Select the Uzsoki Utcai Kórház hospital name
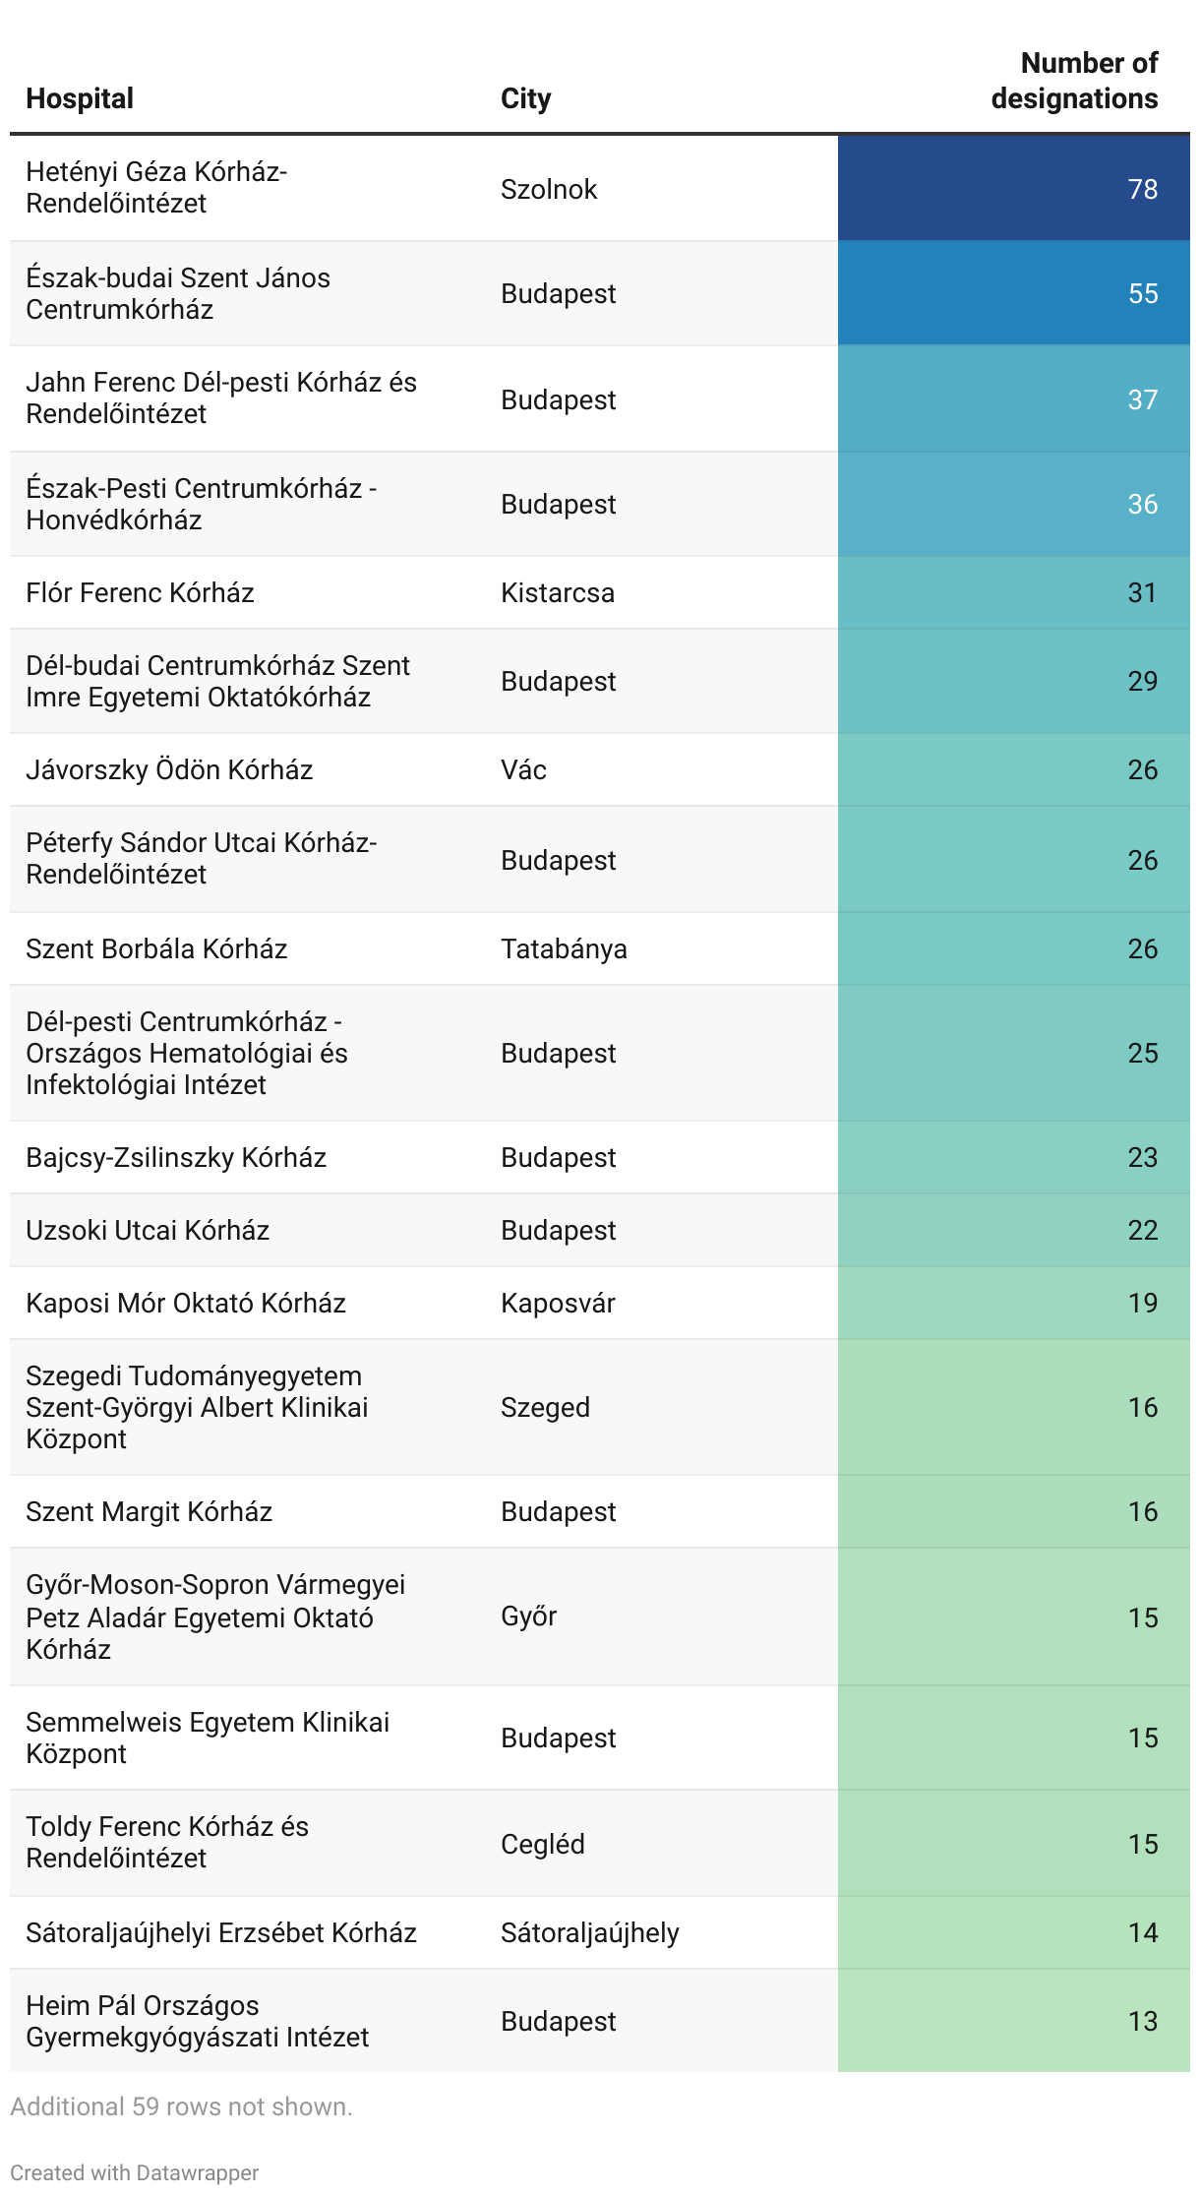This screenshot has height=2196, width=1200. click(148, 1230)
